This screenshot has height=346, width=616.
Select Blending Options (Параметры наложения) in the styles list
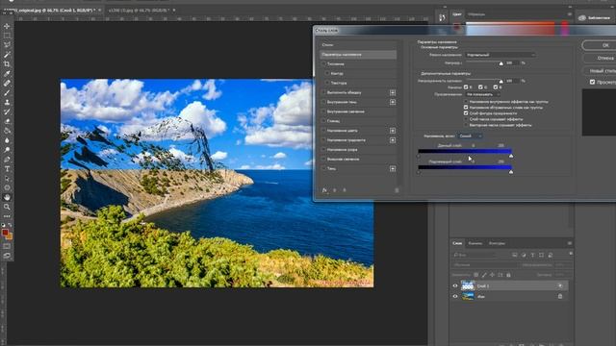click(358, 55)
